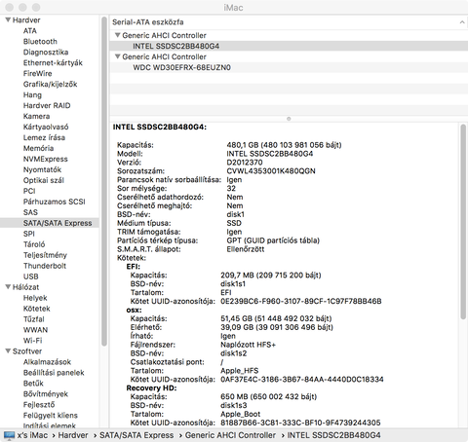Select SATA/SATA Express entry
The image size is (468, 442).
pyautogui.click(x=50, y=223)
